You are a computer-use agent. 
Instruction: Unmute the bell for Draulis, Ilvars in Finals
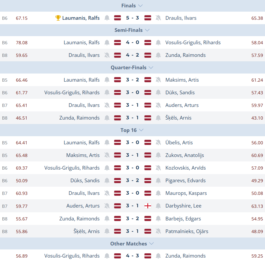(158, 18)
